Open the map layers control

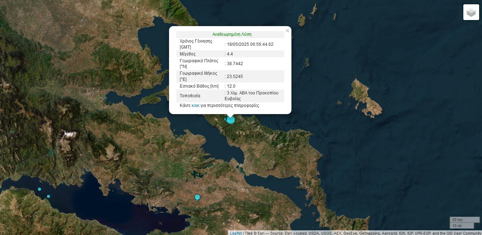[x=471, y=12]
